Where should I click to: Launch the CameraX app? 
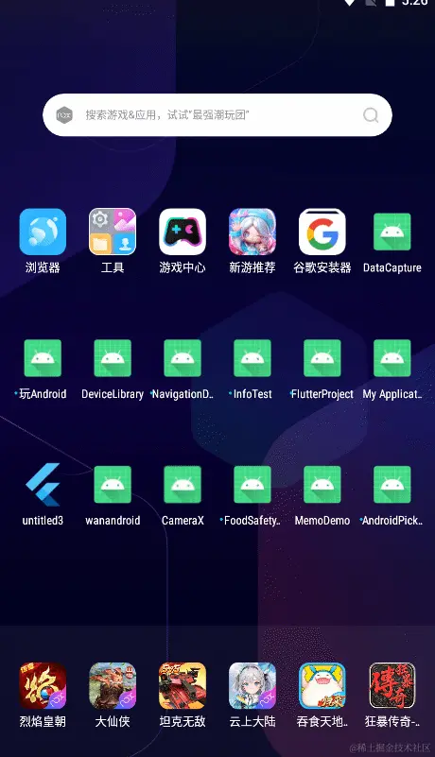click(x=183, y=485)
